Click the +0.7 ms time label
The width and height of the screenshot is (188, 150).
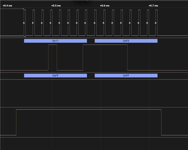[153, 6]
